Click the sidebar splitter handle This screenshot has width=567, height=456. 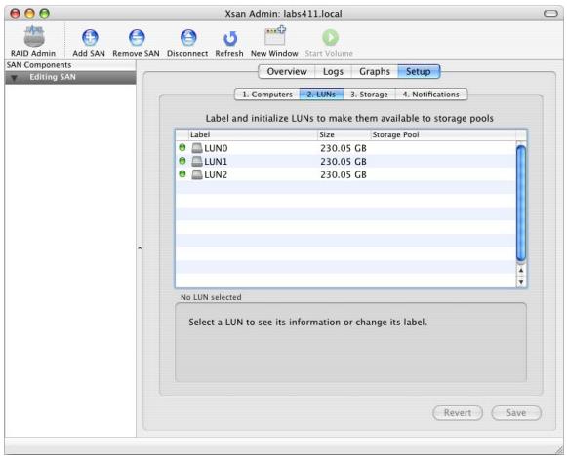click(140, 248)
